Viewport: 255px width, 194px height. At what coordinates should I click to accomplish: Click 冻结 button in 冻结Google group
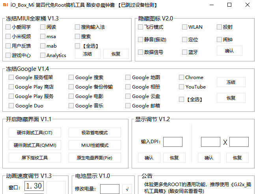point(231,82)
